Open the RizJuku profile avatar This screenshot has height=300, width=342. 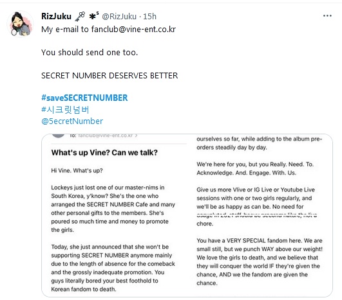(20, 24)
